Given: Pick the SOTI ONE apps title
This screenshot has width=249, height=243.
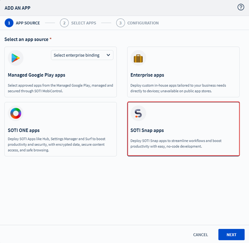Looking at the screenshot, I should (x=24, y=131).
